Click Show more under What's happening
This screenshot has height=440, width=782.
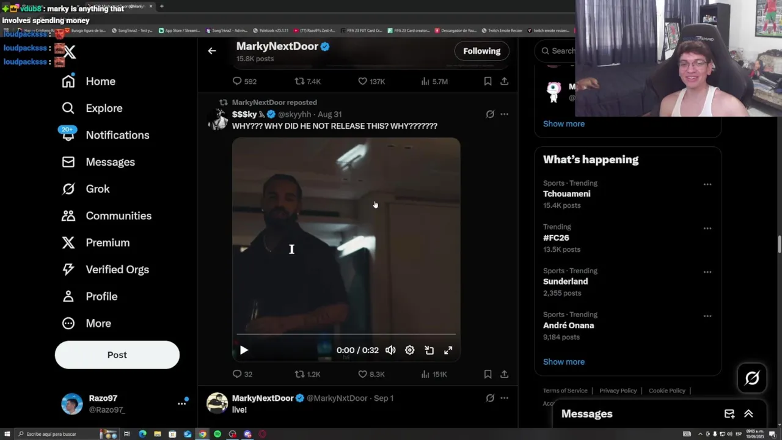(x=564, y=362)
